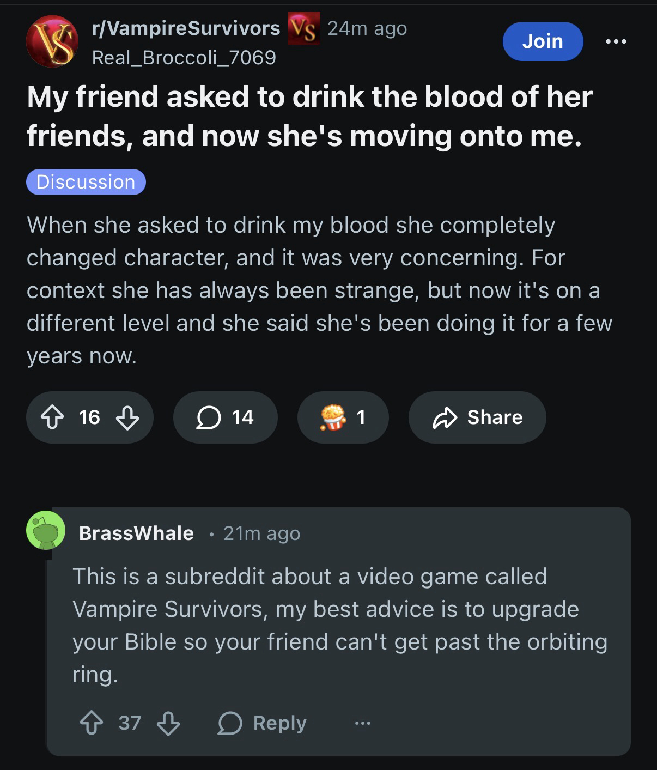
Task: Open the post's three-dot overflow menu
Action: click(x=616, y=41)
